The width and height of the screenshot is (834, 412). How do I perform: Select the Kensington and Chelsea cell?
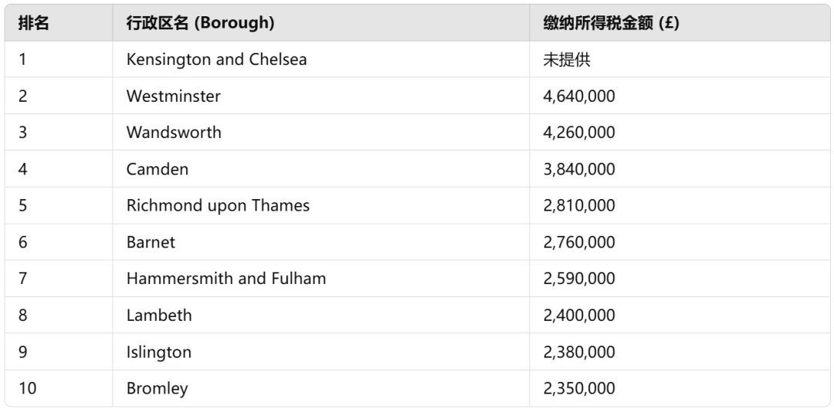coord(320,59)
